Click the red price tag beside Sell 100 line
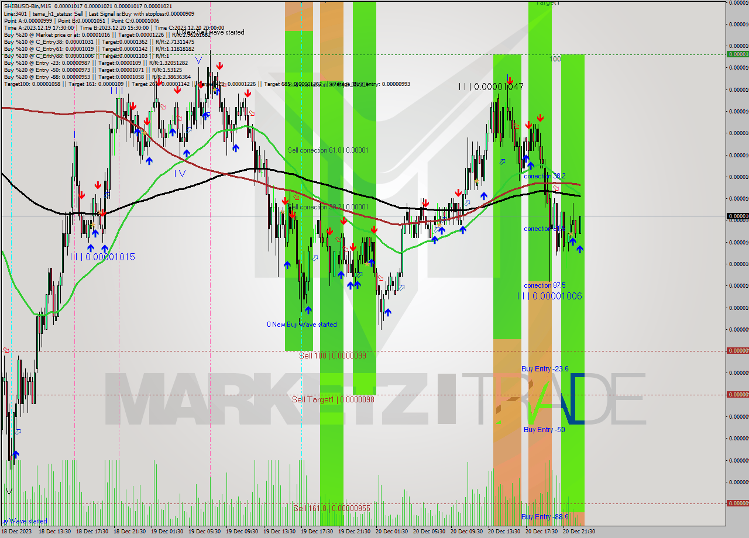Screen dimensions: 749x538 click(x=737, y=351)
